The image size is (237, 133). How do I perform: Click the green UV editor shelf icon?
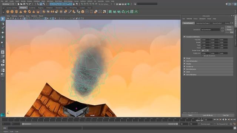coord(132,11)
